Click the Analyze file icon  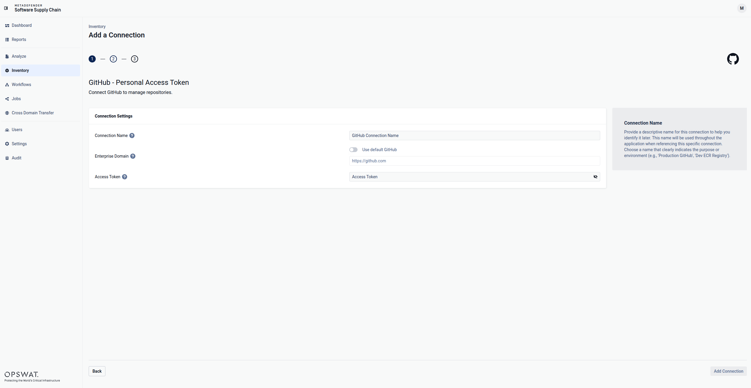7,57
